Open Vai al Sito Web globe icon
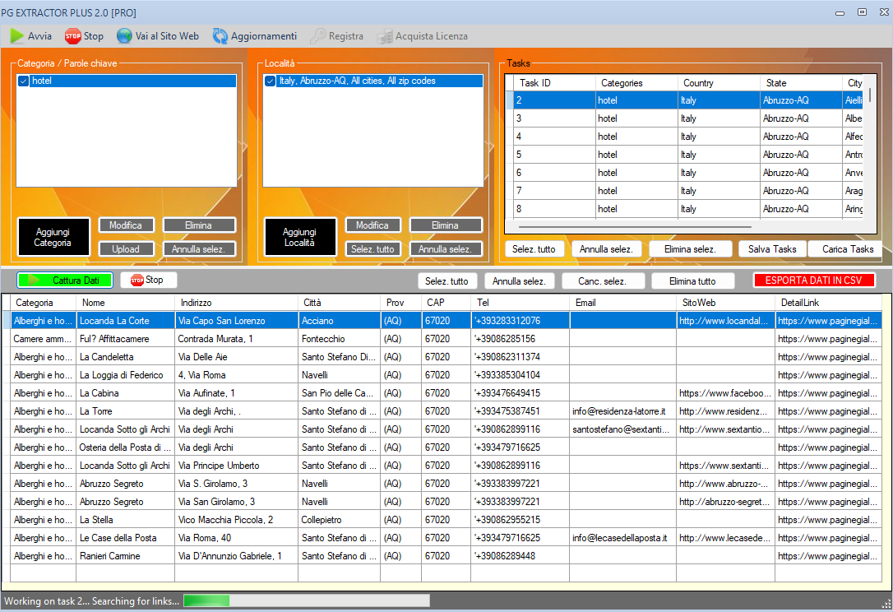Image resolution: width=893 pixels, height=612 pixels. point(124,36)
